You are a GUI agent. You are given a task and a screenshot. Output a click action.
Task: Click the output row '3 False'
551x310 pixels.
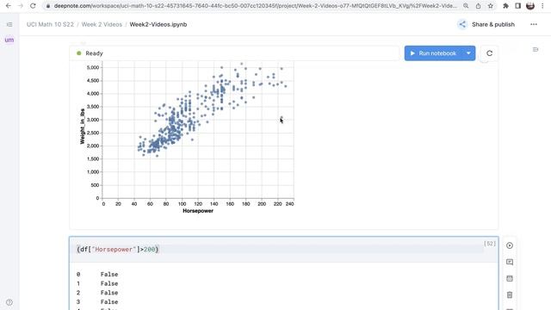click(x=97, y=301)
